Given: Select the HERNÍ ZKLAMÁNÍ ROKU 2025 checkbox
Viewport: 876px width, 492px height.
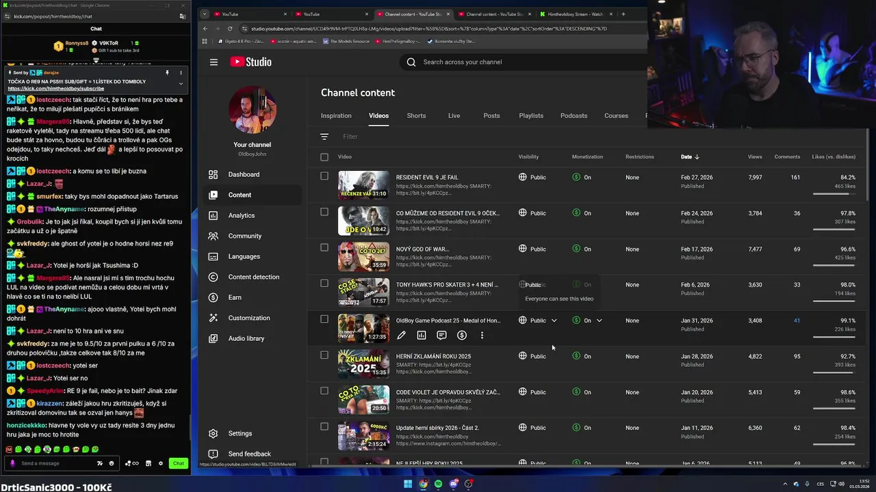Looking at the screenshot, I should 324,355.
